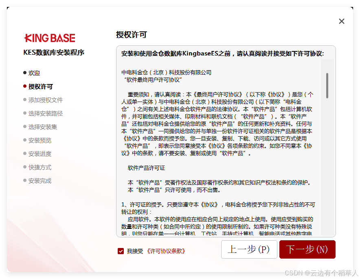Close the installer with the X button
This screenshot has width=360, height=279.
[x=341, y=21]
